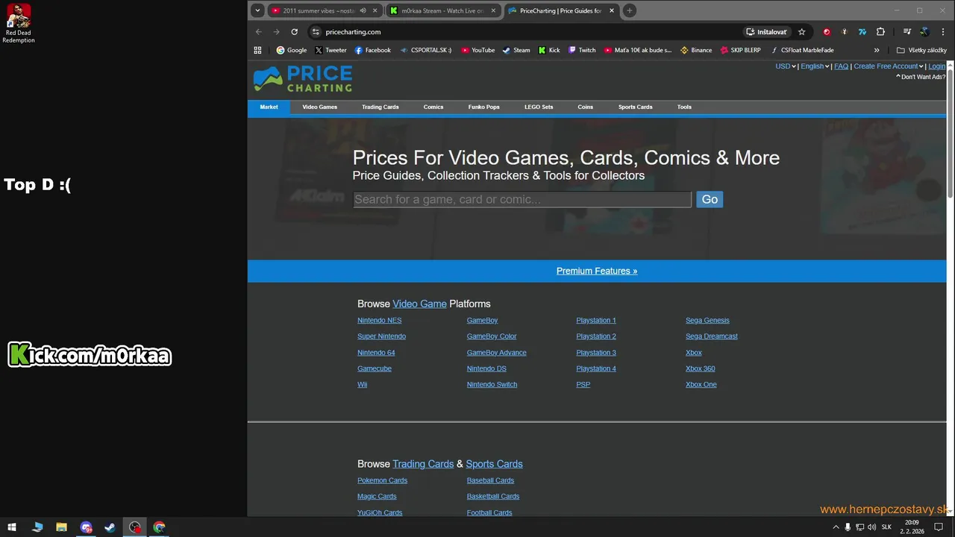Open OBS Studio from taskbar
955x537 pixels.
pos(134,527)
